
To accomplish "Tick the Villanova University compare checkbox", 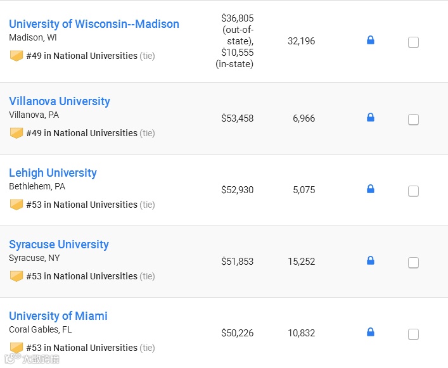I will coord(413,120).
